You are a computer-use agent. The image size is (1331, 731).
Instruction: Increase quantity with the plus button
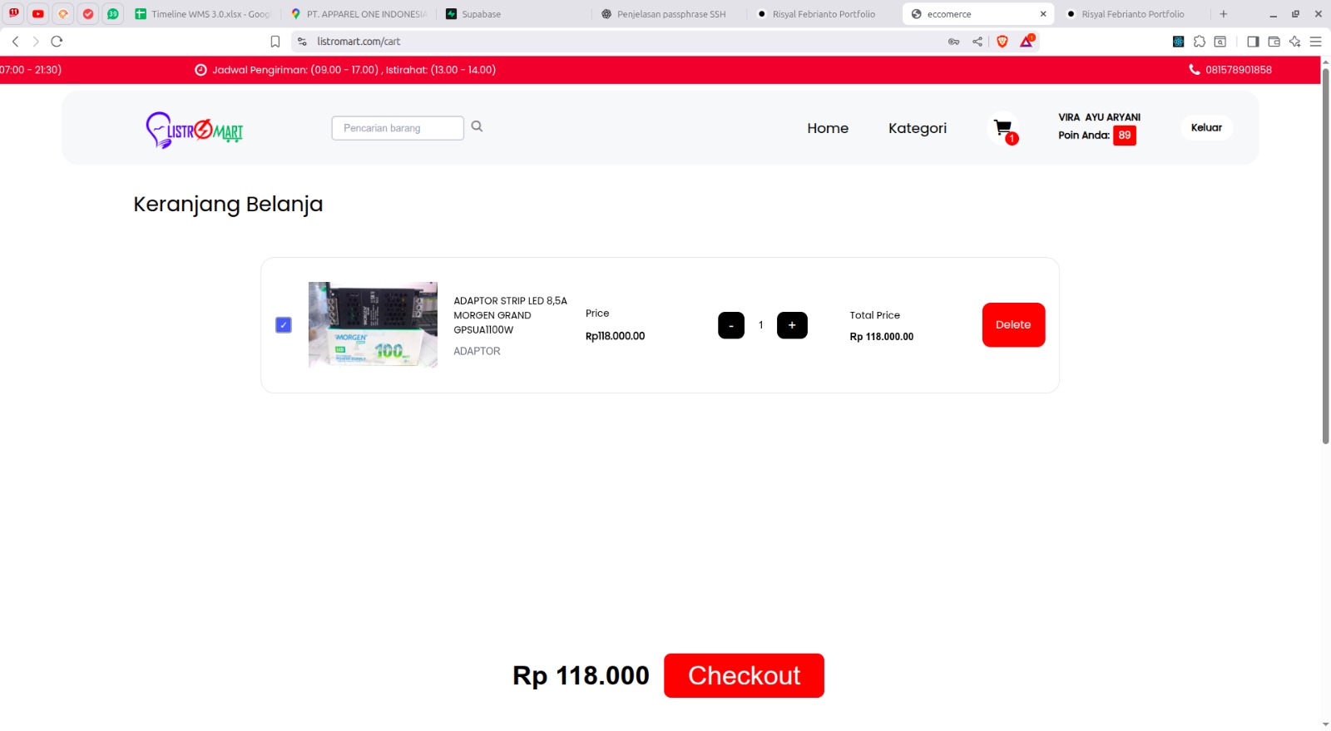click(x=792, y=325)
